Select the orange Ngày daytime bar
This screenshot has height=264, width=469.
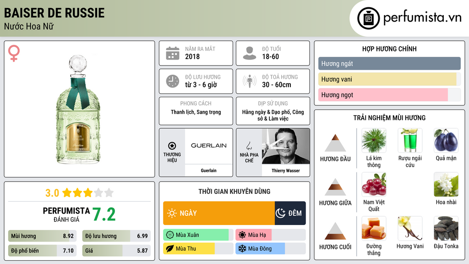(x=219, y=213)
